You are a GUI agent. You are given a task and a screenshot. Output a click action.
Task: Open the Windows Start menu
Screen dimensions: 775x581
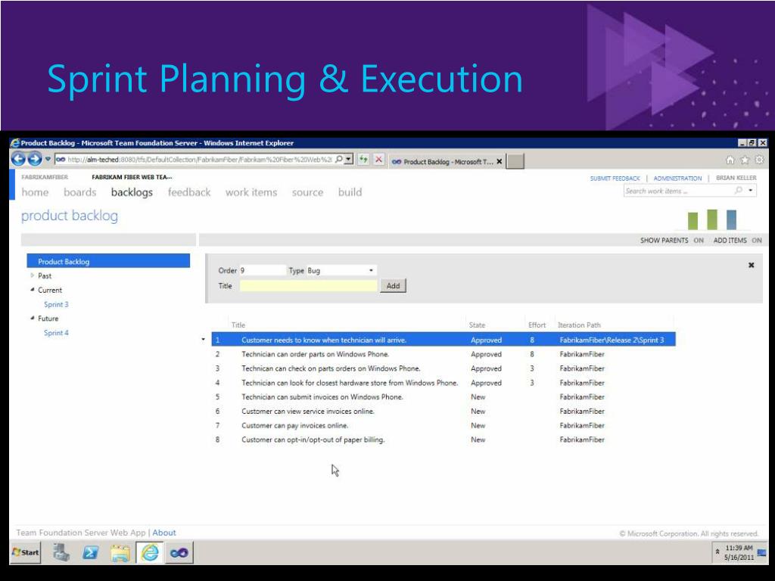[x=25, y=552]
